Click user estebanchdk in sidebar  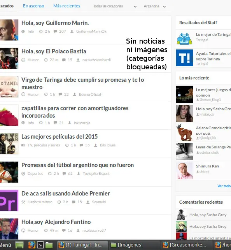pyautogui.click(x=209, y=153)
